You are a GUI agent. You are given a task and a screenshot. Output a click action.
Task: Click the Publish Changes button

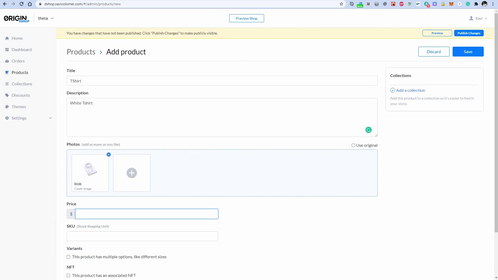[469, 33]
